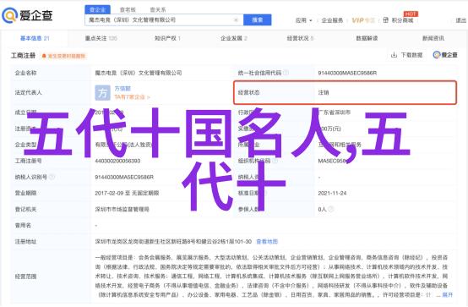Click the blue 搜索 button
468x307 pixels.
[x=258, y=20]
